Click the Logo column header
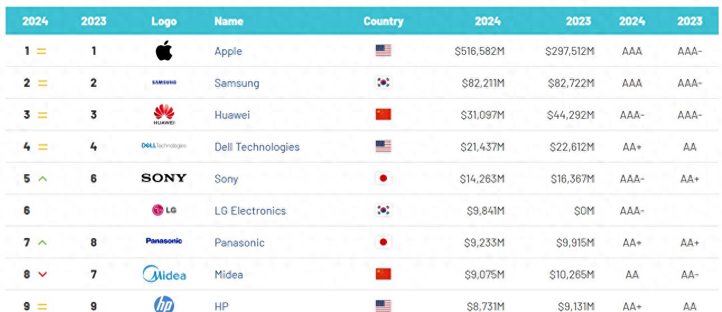The width and height of the screenshot is (722, 312). (164, 21)
